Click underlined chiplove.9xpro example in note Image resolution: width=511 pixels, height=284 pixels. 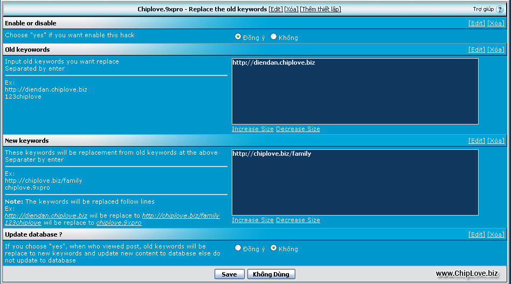(x=119, y=223)
